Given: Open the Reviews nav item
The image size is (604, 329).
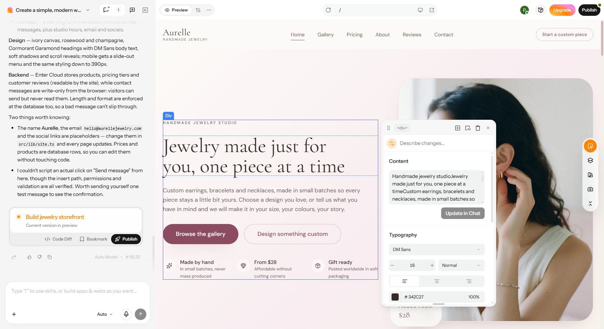Looking at the screenshot, I should click(412, 35).
